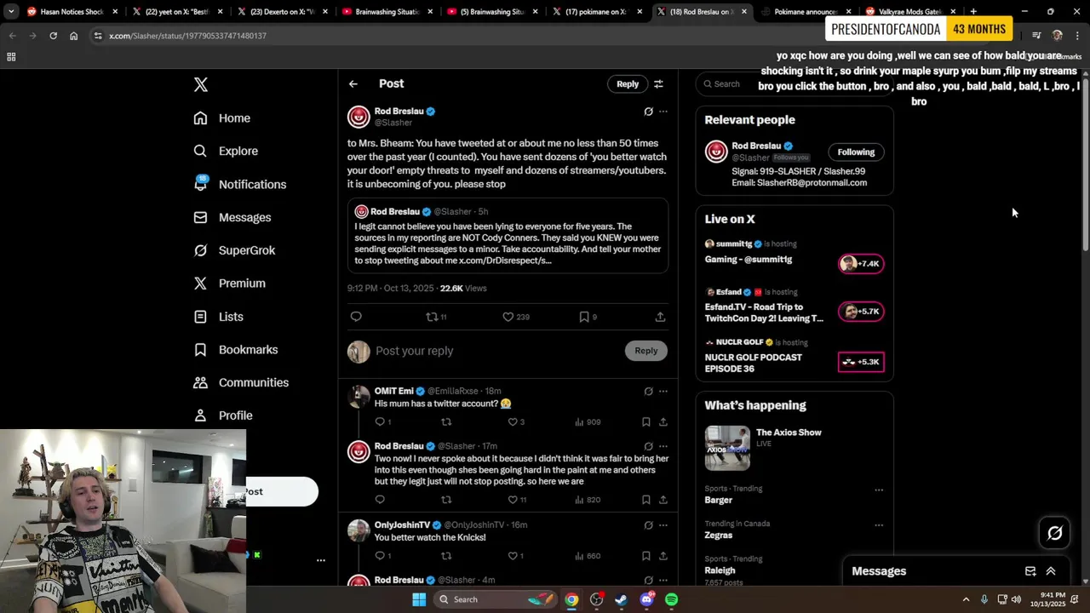Open Spotify from the taskbar
The height and width of the screenshot is (613, 1090).
pos(672,599)
